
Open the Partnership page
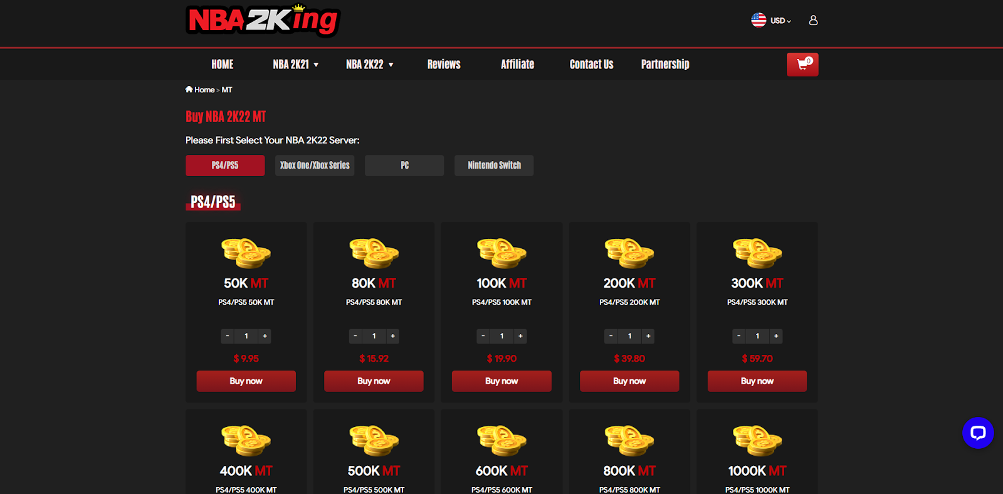pos(665,65)
